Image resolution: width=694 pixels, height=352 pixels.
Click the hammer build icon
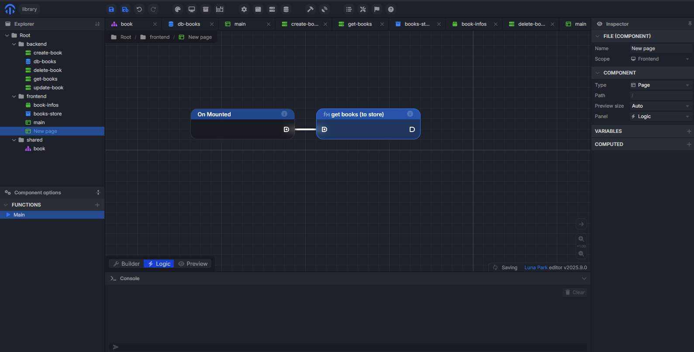[x=311, y=9]
